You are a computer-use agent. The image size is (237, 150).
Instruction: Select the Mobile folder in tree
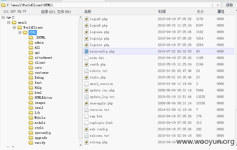(40, 118)
